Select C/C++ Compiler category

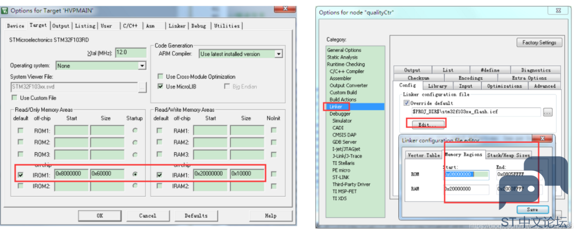click(346, 71)
